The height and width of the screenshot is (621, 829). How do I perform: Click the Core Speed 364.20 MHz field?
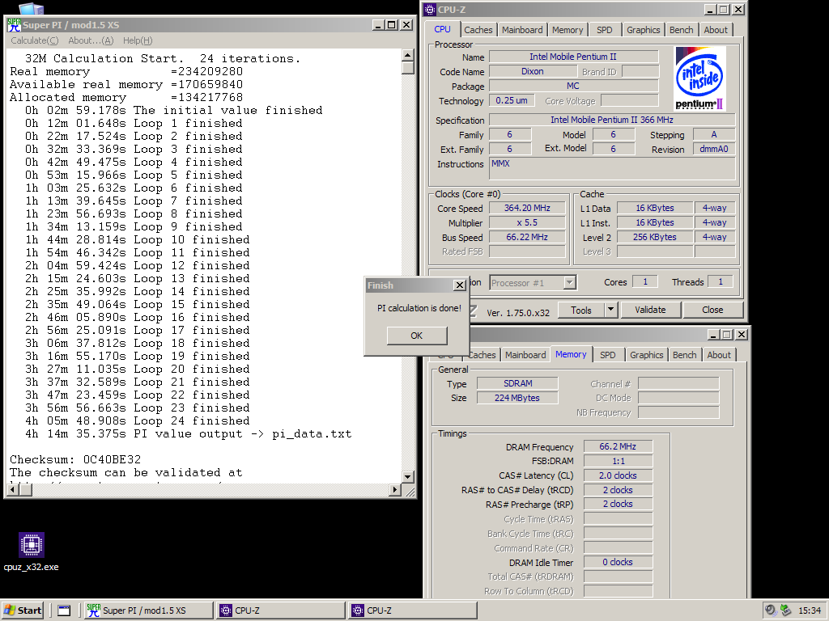(x=527, y=208)
